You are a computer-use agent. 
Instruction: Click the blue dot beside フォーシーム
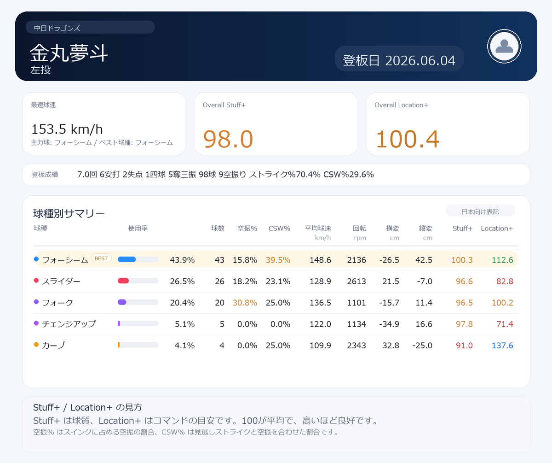coord(36,259)
